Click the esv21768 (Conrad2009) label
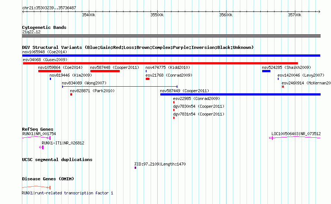Viewport: 331px width, 204px height. coord(169,75)
